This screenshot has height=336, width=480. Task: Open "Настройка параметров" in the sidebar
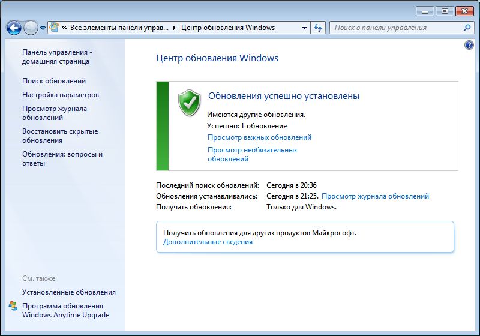(61, 95)
